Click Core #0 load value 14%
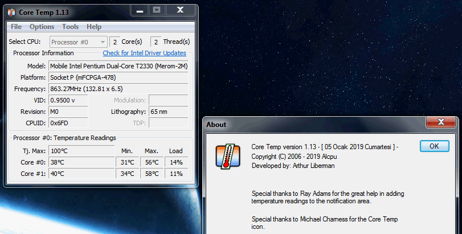Image resolution: width=462 pixels, height=234 pixels. (x=176, y=162)
